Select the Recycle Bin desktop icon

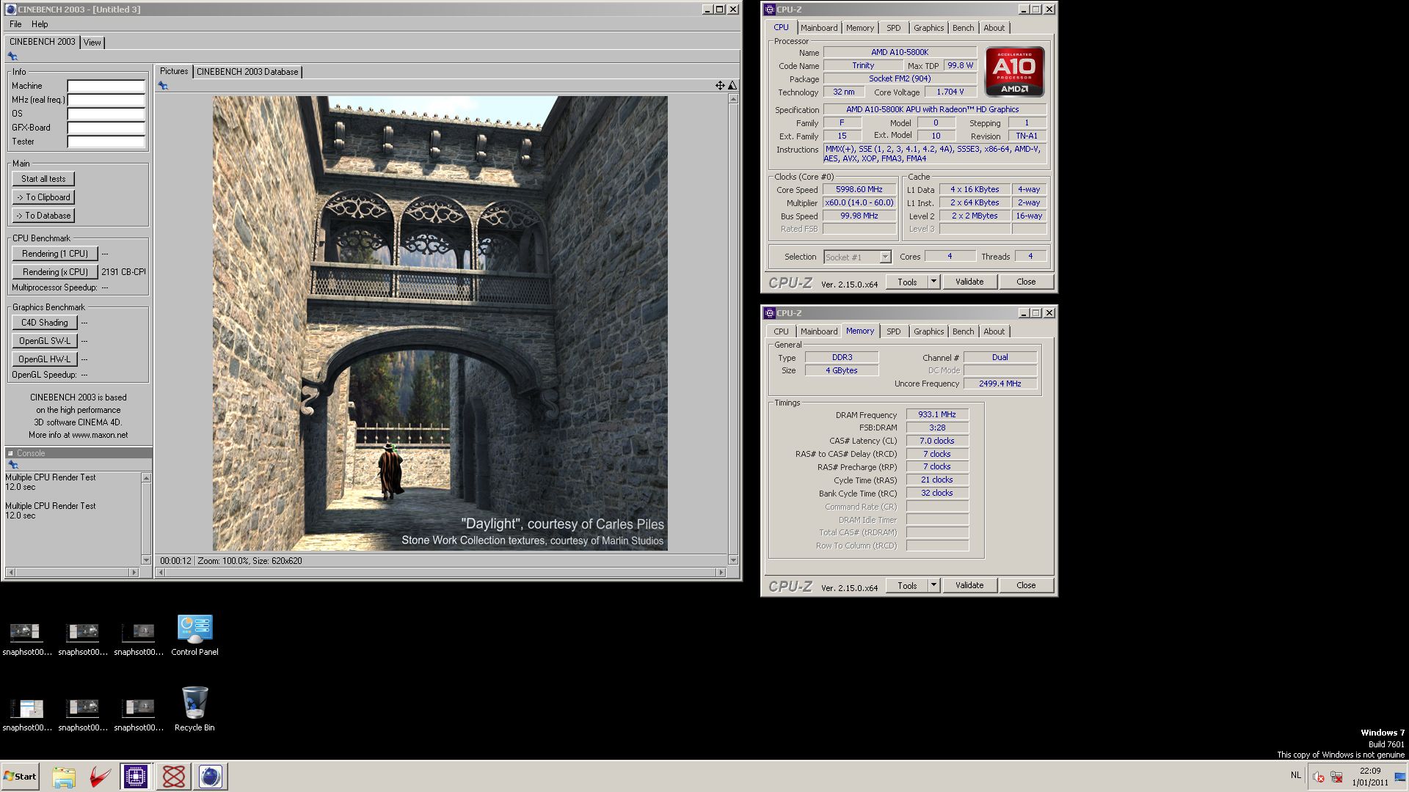tap(194, 709)
